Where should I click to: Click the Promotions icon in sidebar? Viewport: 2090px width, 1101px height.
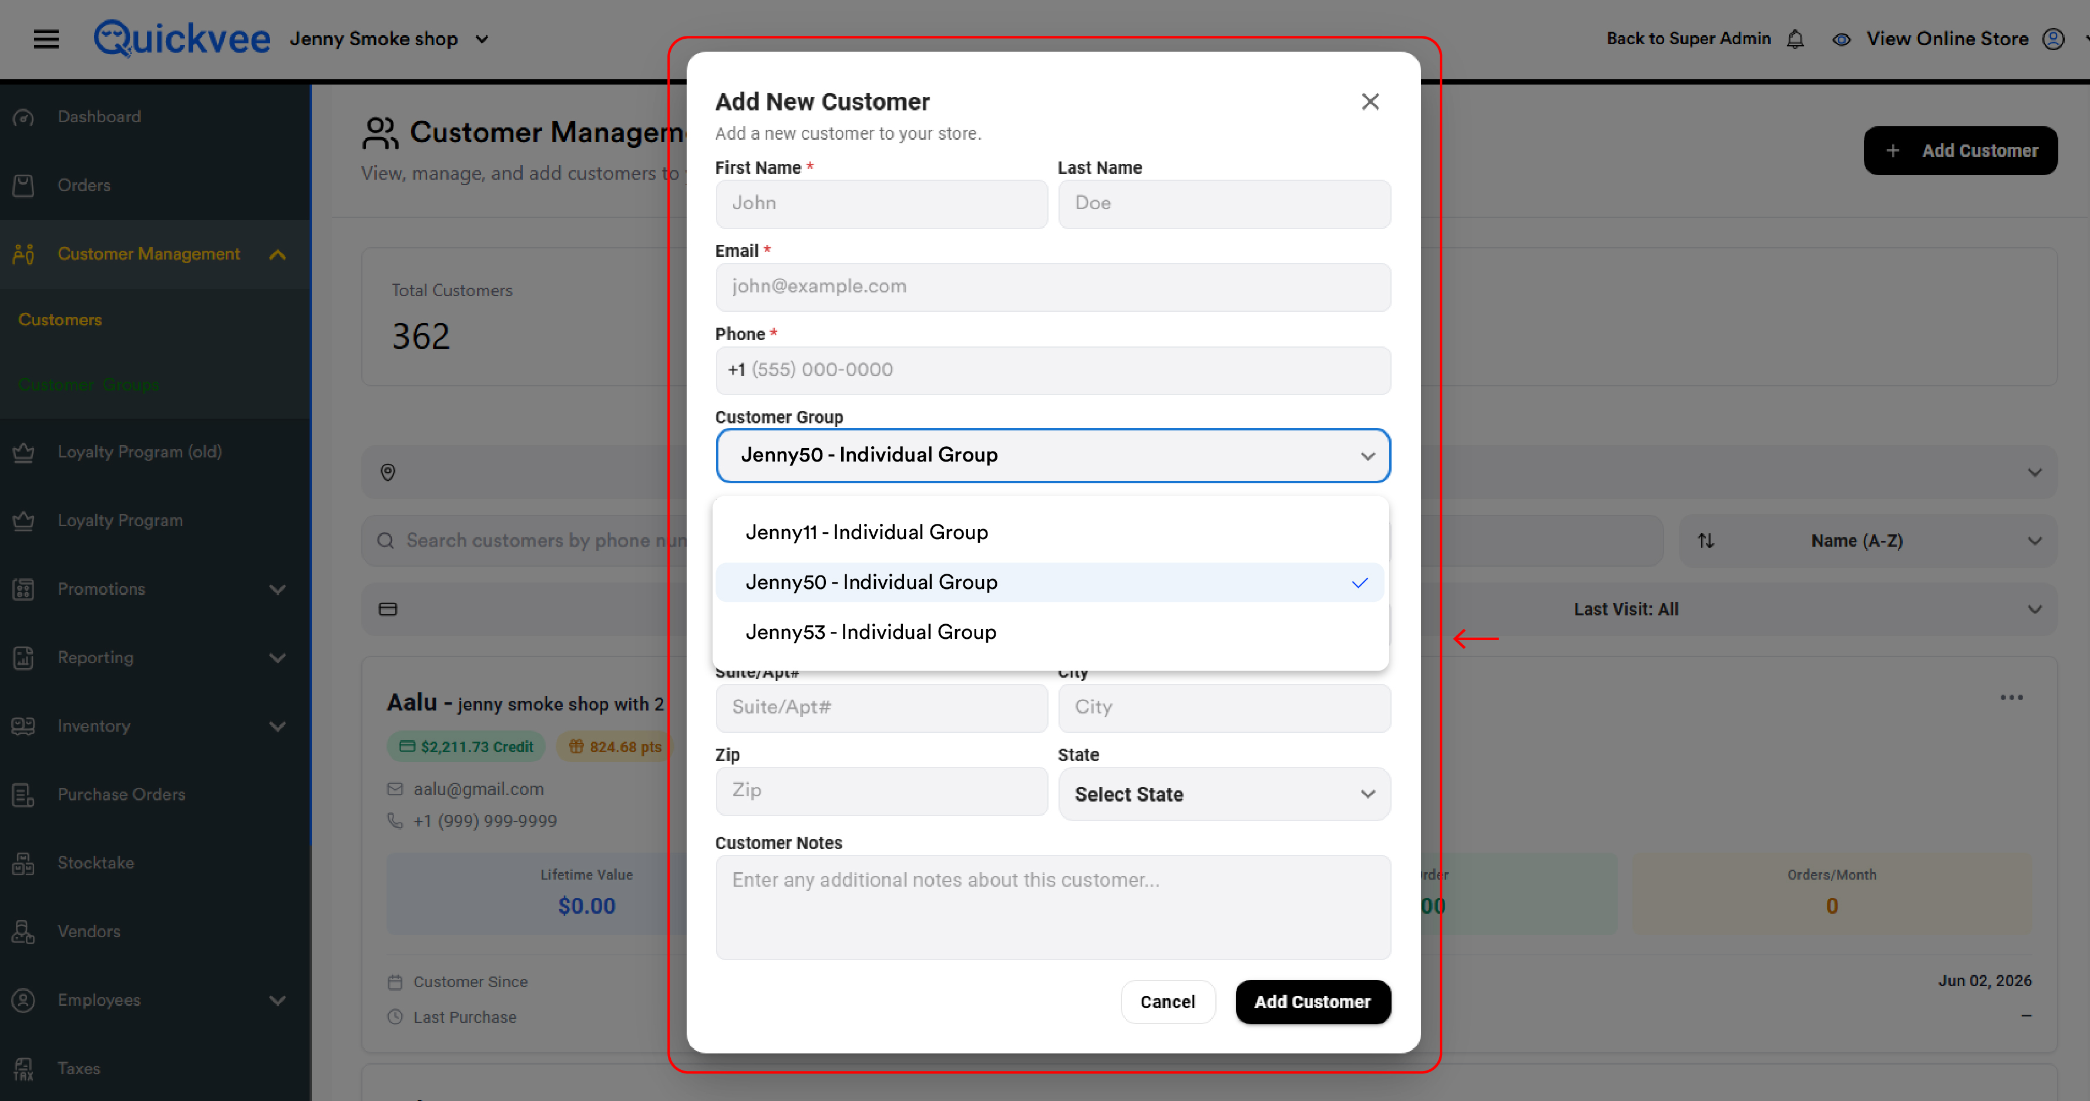[23, 590]
